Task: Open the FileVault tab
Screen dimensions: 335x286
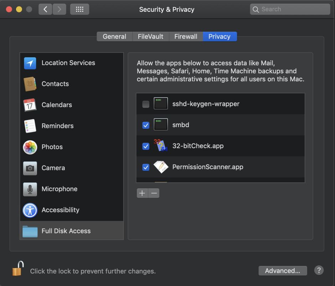Action: (150, 37)
